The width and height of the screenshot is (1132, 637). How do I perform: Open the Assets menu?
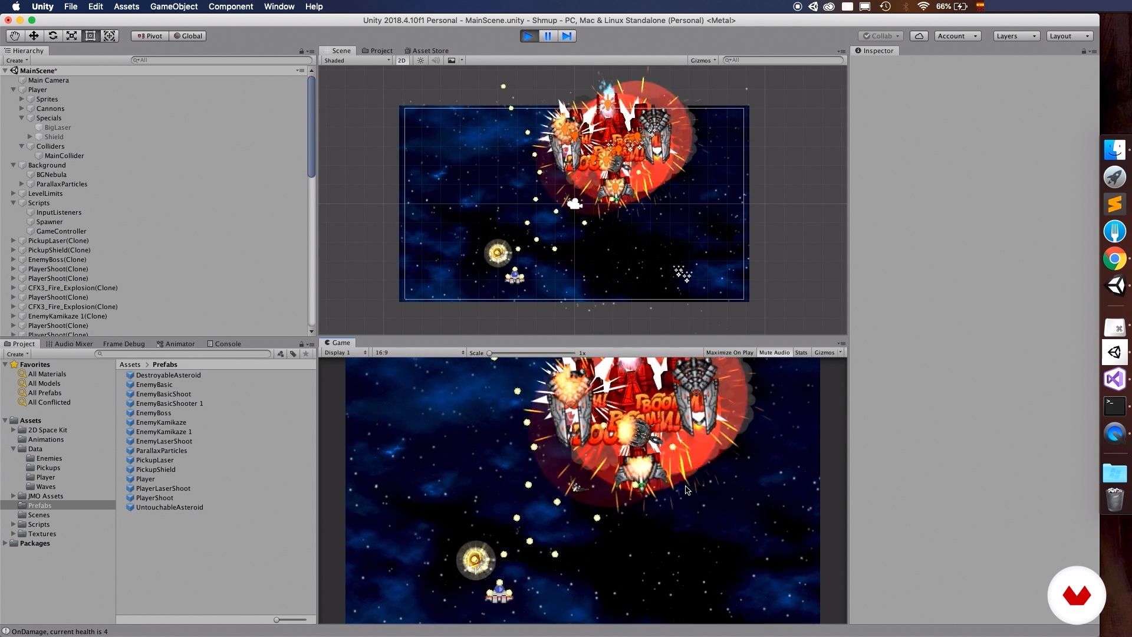tap(126, 6)
